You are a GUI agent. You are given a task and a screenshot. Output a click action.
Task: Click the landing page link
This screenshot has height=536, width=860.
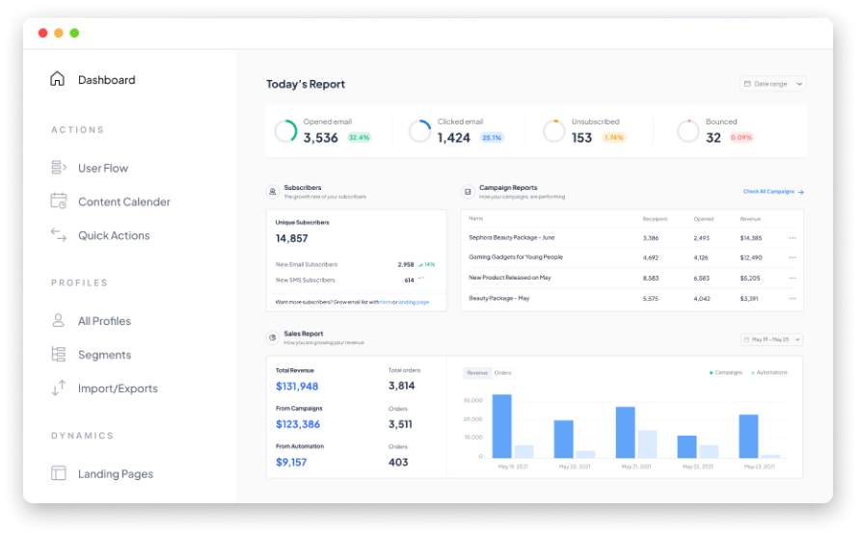coord(414,303)
